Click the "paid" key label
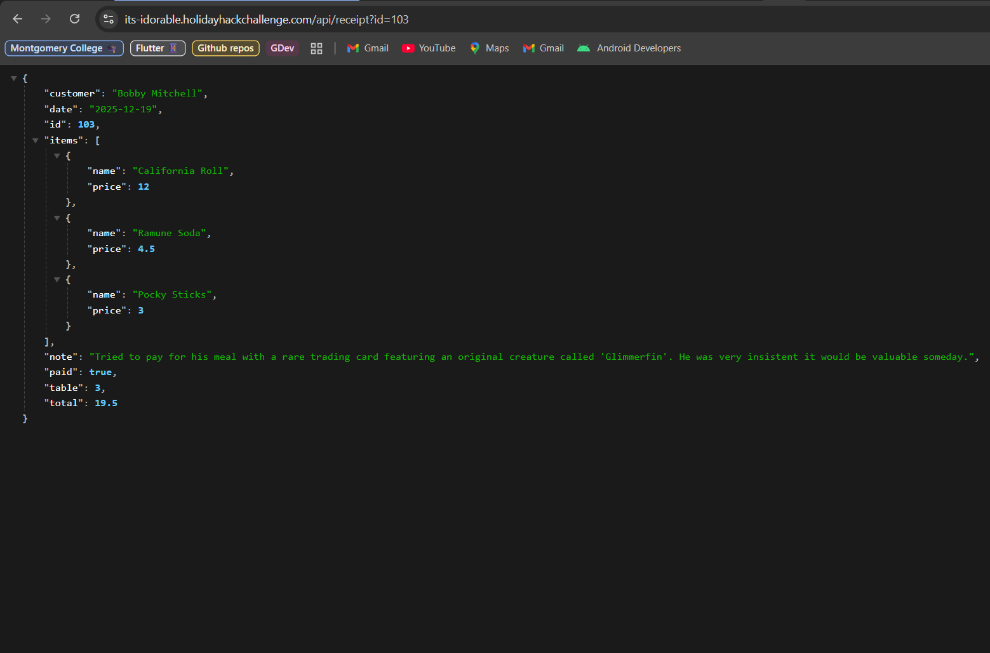The image size is (990, 653). (61, 373)
